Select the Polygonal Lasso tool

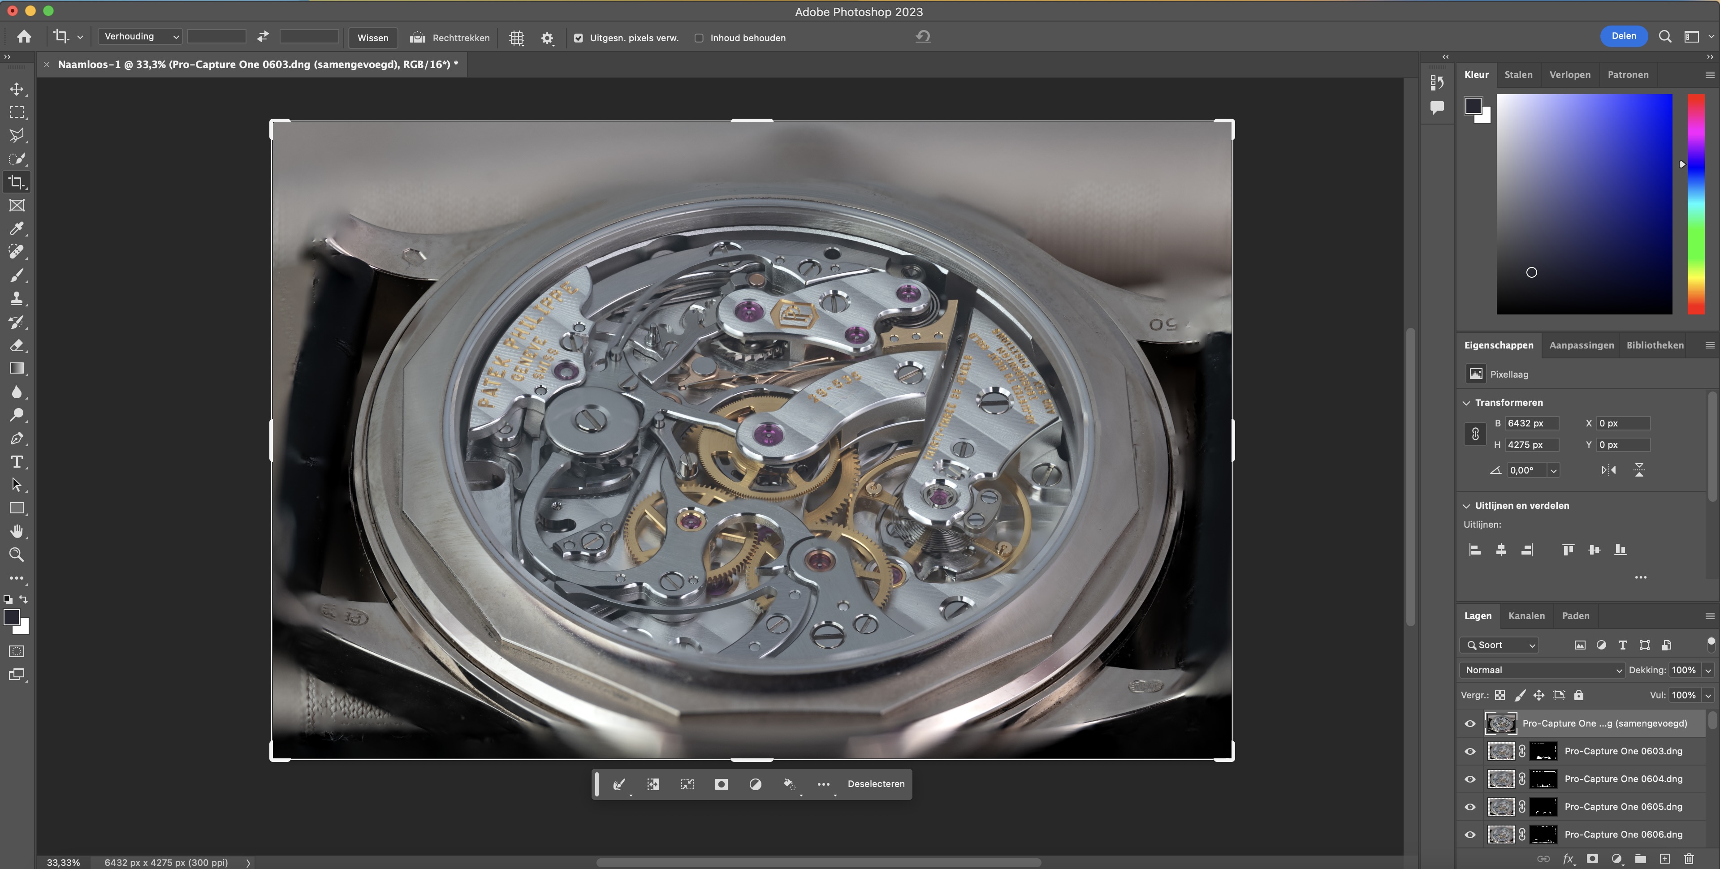[x=17, y=135]
